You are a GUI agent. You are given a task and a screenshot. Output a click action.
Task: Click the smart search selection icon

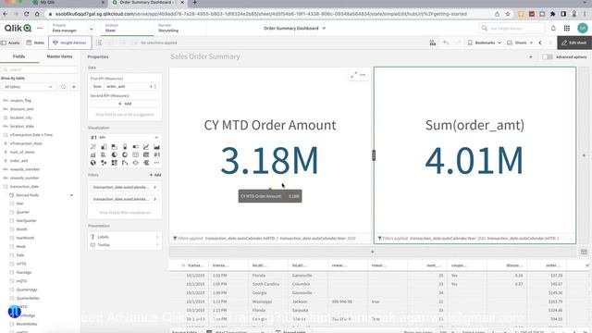click(99, 43)
